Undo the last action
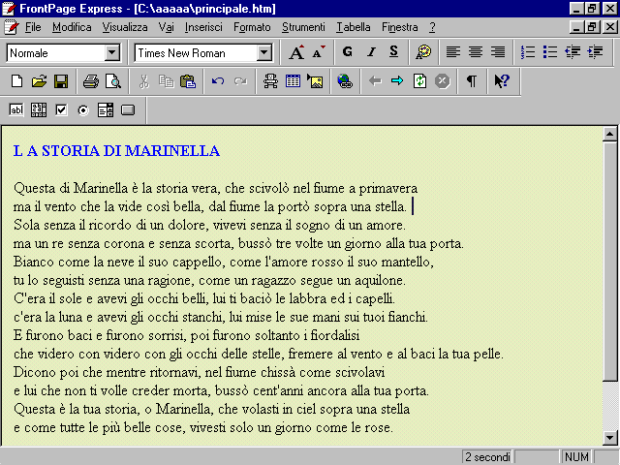Screen dimensions: 620x465 [x=218, y=81]
